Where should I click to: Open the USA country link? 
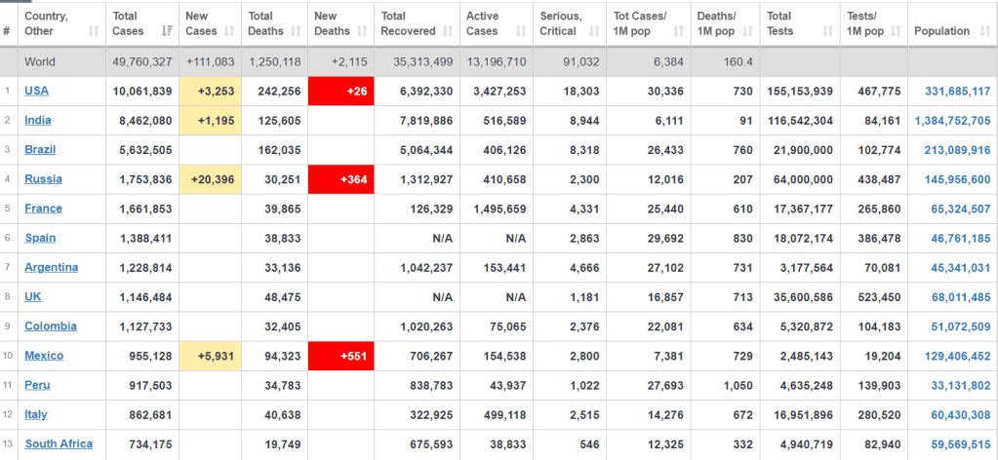pos(38,92)
